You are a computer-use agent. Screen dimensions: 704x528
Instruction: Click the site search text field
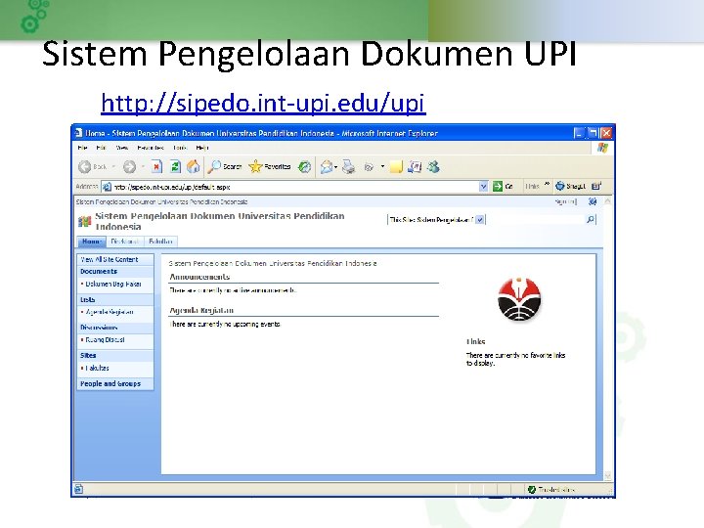534,220
